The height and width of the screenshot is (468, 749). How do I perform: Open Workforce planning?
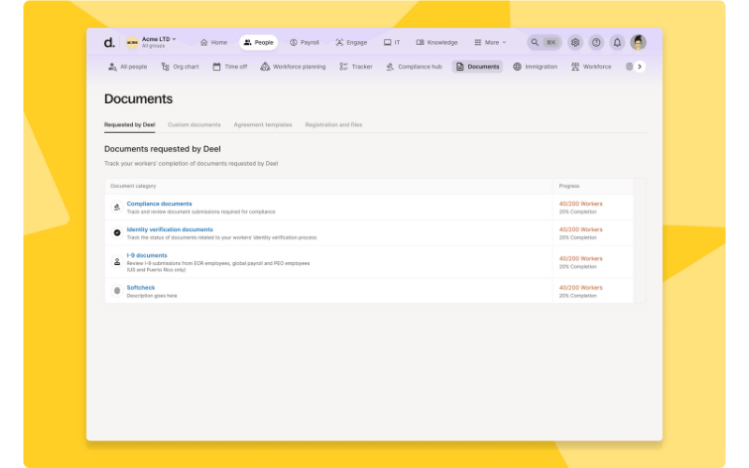[293, 66]
